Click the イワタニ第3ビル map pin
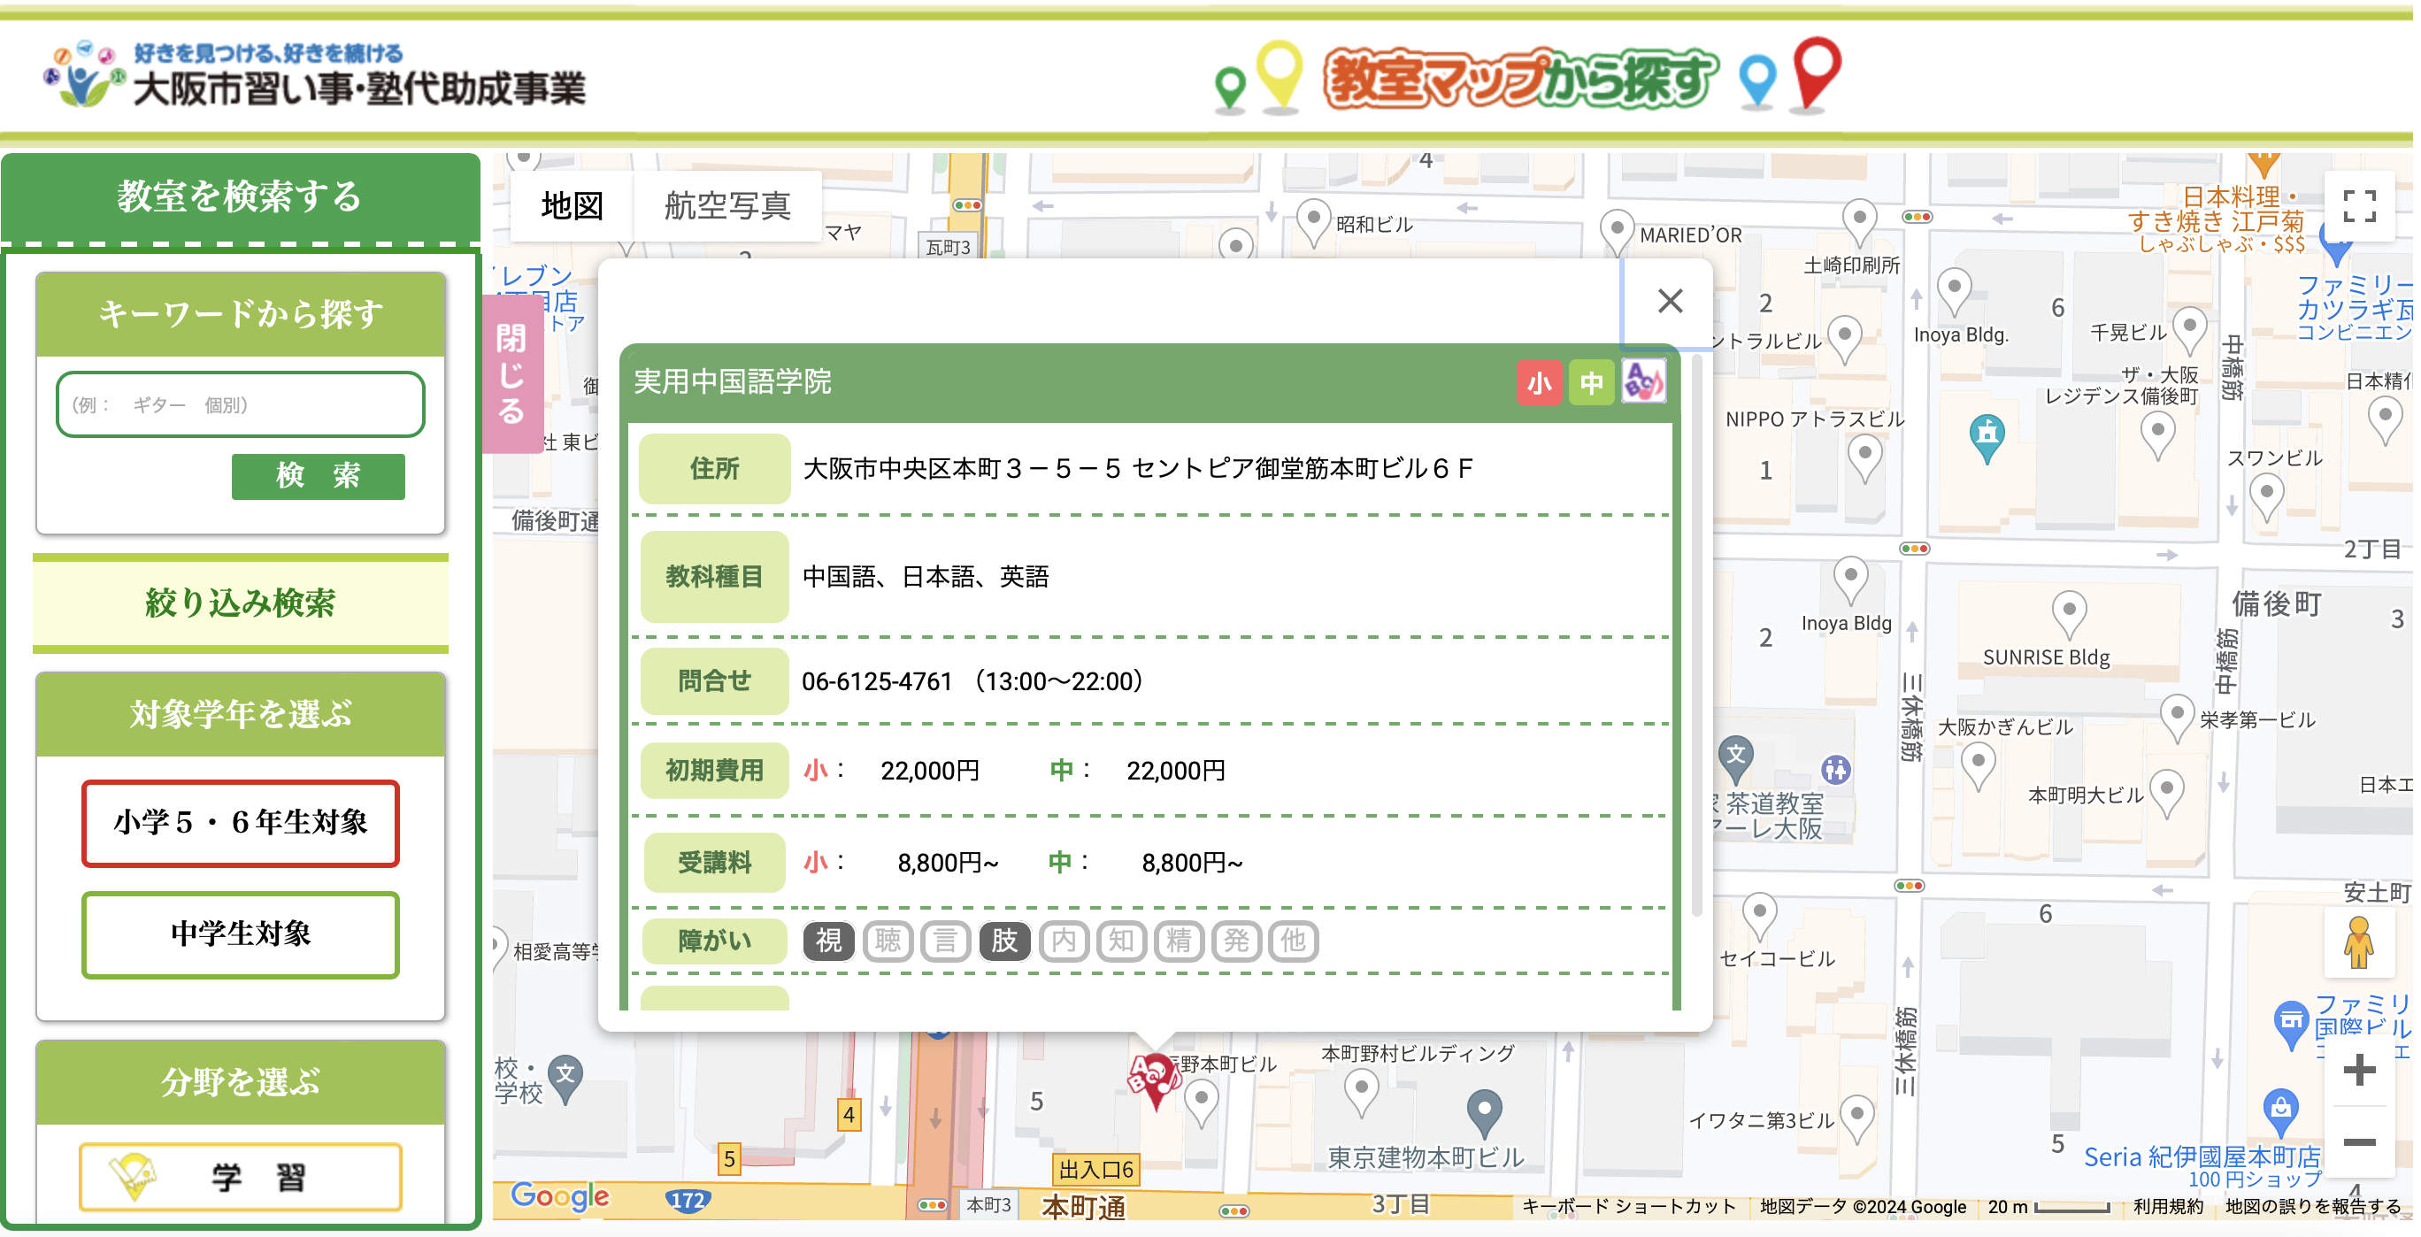The height and width of the screenshot is (1237, 2421). 1856,1118
